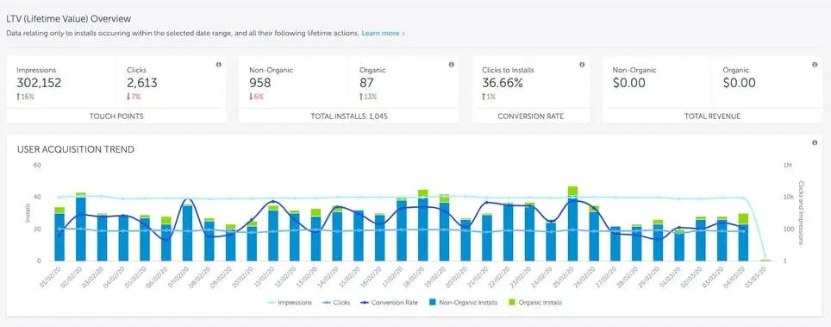Click the installs bar for 25/02/20
831x327 pixels.
572,223
